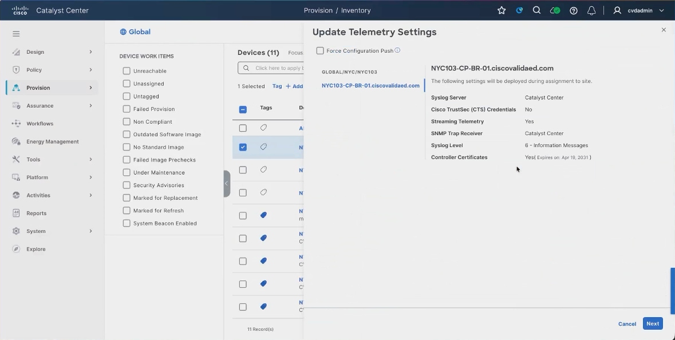Open the System menu item
The image size is (675, 340).
52,231
